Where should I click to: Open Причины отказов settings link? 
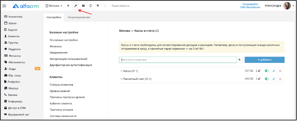click(x=61, y=110)
